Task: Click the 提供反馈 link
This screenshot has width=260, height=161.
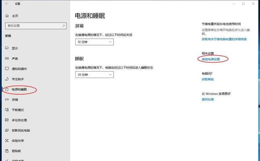Action: [208, 99]
